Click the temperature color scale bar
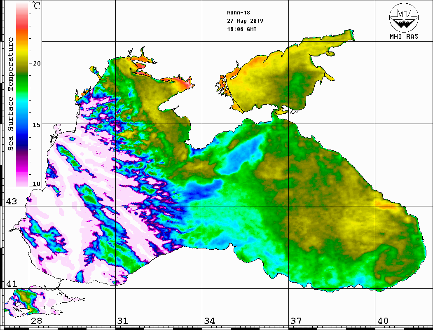Viewport: 433px width, 330px height. tap(22, 94)
